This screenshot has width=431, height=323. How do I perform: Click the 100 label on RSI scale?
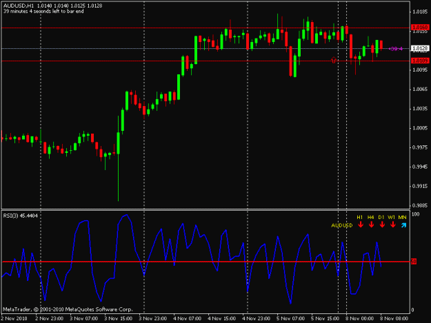pyautogui.click(x=415, y=214)
